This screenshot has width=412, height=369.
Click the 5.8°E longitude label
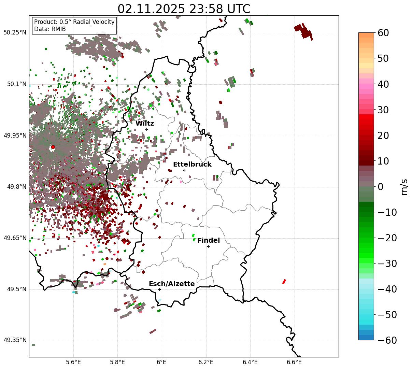117,362
